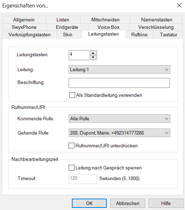Confirm settings with the OK button
Image resolution: width=185 pixels, height=210 pixels.
tap(89, 203)
